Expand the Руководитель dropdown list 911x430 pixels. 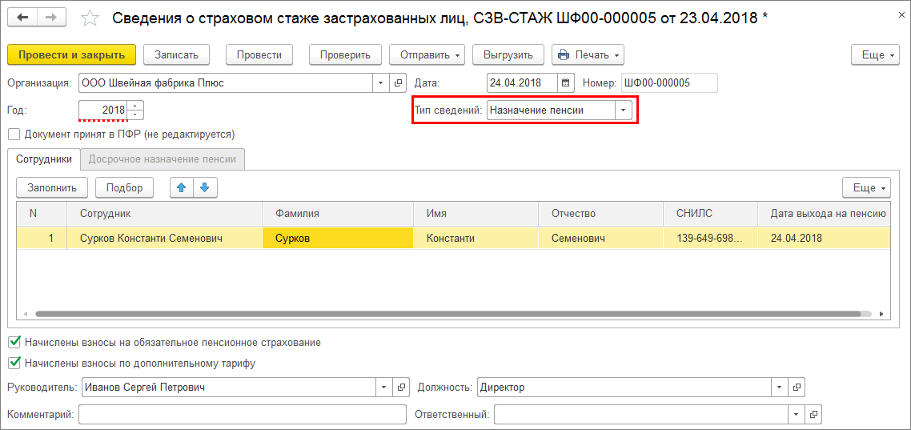pos(384,387)
